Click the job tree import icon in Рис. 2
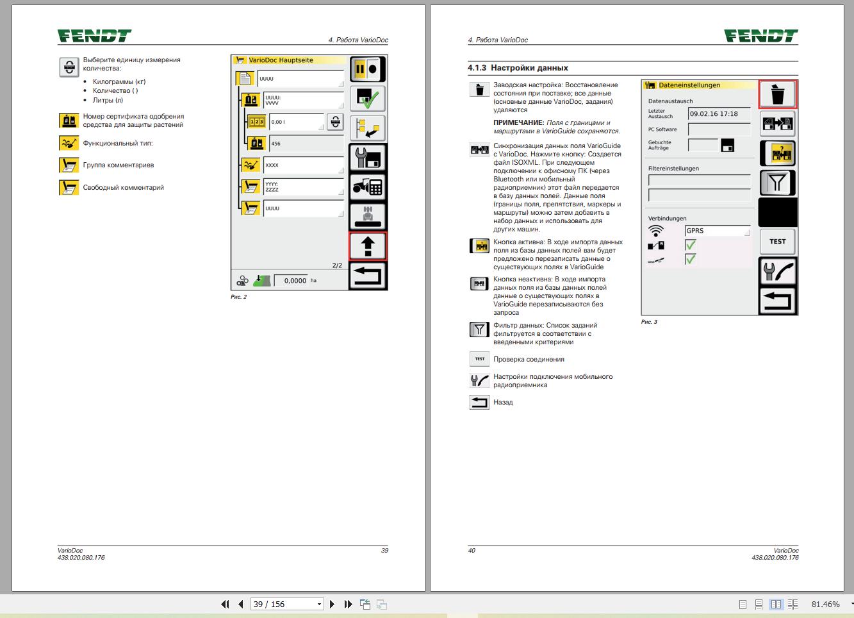The width and height of the screenshot is (854, 618). pyautogui.click(x=368, y=128)
